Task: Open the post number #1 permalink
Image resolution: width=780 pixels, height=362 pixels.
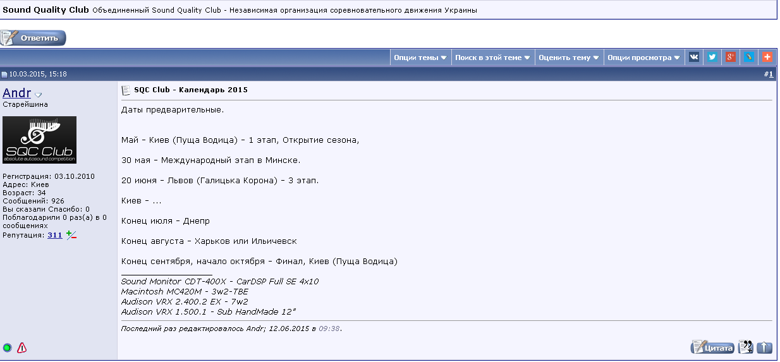Action: click(770, 74)
